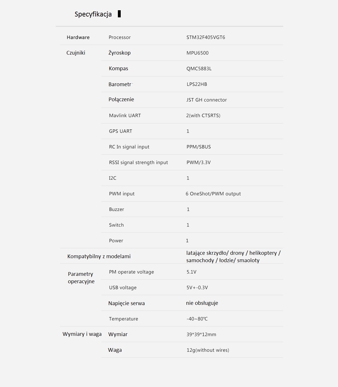This screenshot has height=387, width=338.
Task: Select the STM32F405VGT6 processor value
Action: (x=206, y=37)
